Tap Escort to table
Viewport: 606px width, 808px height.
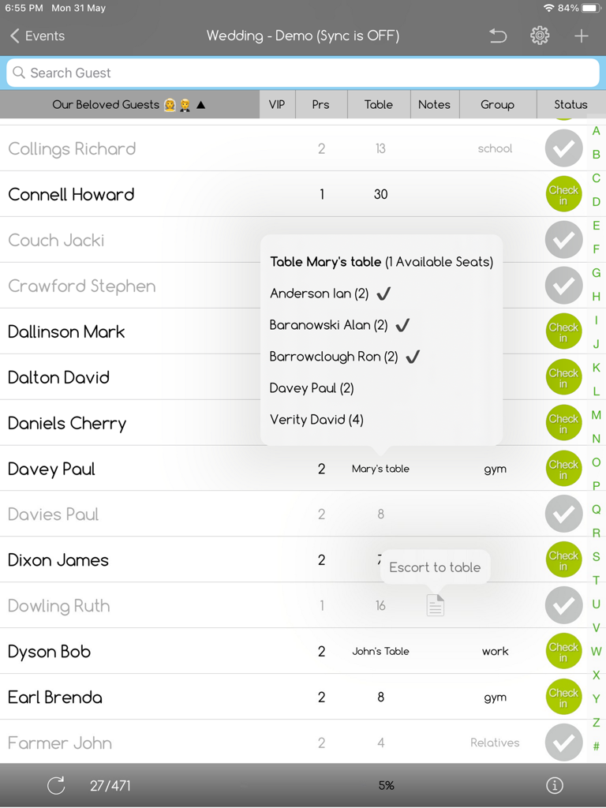[x=435, y=567]
